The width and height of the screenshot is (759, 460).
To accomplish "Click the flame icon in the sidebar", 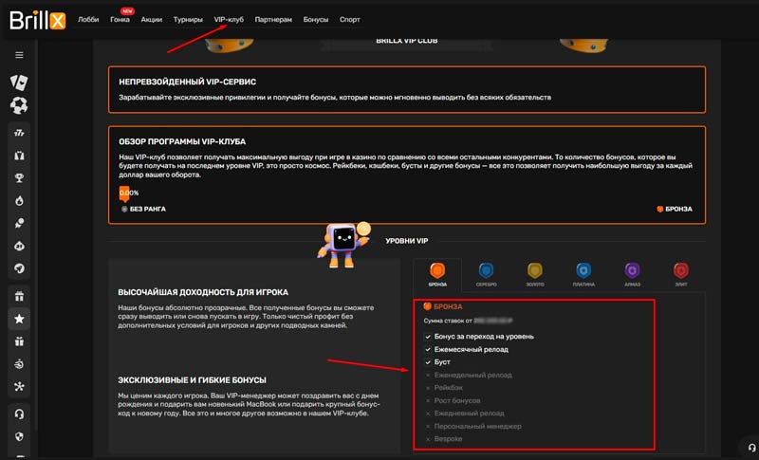I will 19,200.
